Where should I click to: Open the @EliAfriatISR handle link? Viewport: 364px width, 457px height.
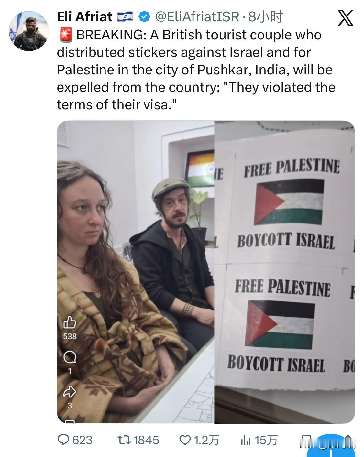pos(197,16)
